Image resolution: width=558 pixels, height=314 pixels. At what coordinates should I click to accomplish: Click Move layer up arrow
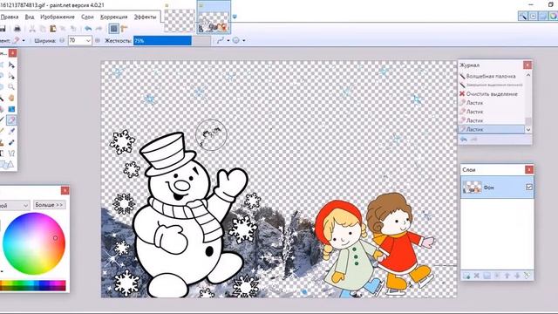pyautogui.click(x=507, y=276)
